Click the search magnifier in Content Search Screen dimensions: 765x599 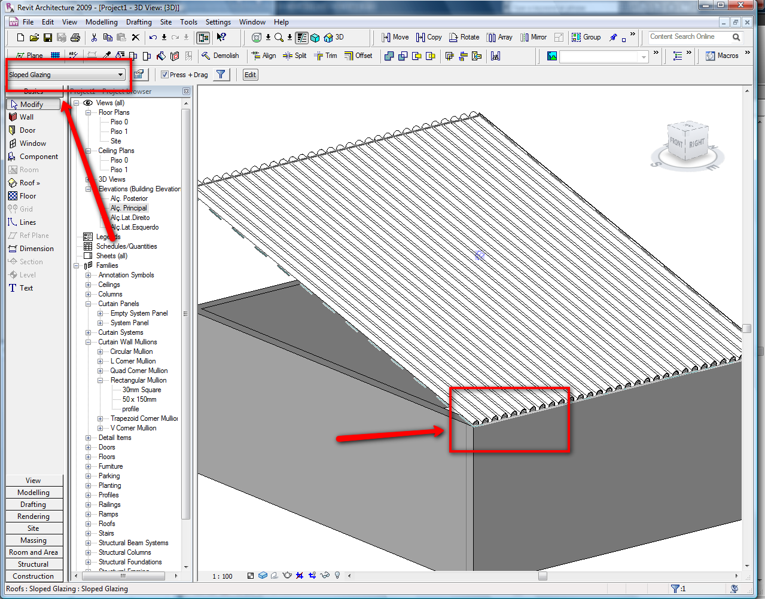click(736, 37)
